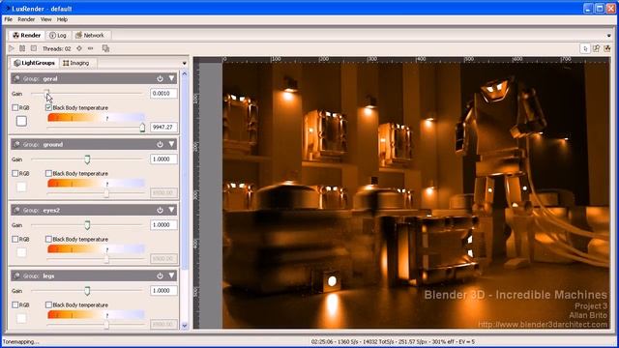Viewport: 619px width, 348px height.
Task: Switch to the Imaging tab
Action: 76,63
